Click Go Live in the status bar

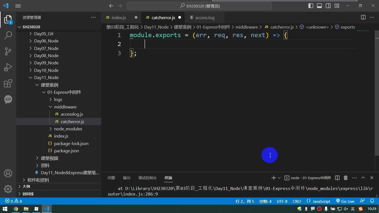(x=345, y=201)
